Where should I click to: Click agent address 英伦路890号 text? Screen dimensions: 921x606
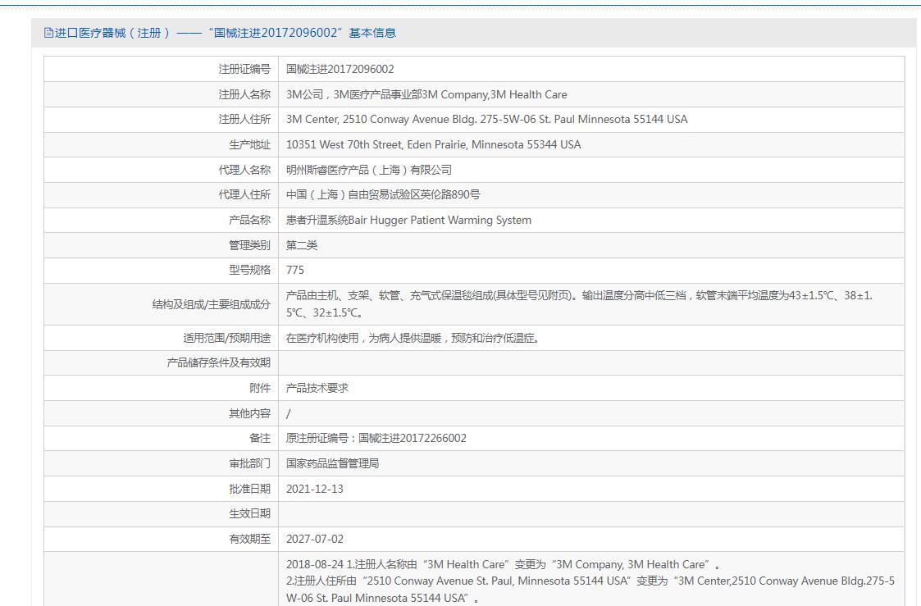coord(383,195)
